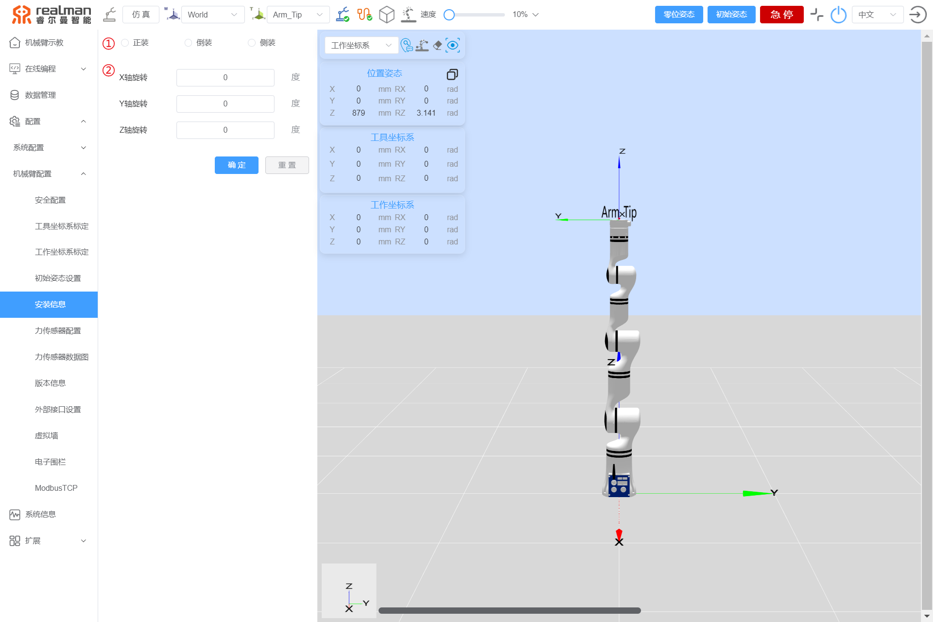Viewport: 933px width, 622px height.
Task: Click the Y轴旋转 input field
Action: (225, 104)
